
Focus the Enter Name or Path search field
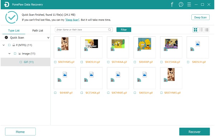[x=84, y=30]
